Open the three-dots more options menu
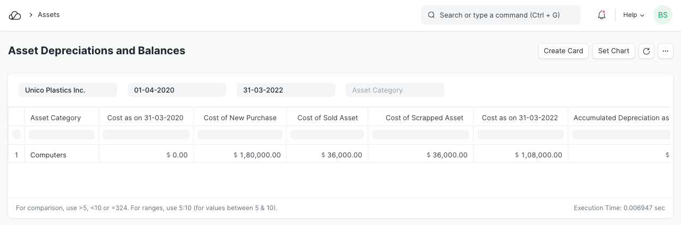 click(666, 51)
